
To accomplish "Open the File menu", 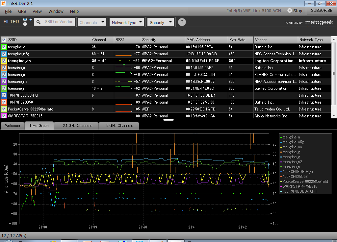I will pyautogui.click(x=8, y=12).
